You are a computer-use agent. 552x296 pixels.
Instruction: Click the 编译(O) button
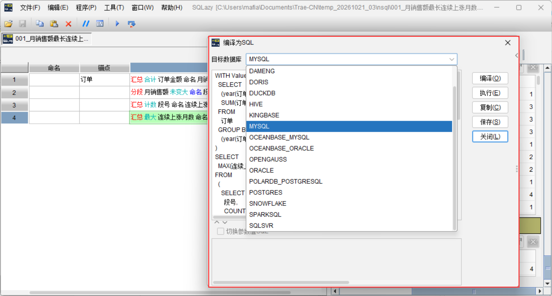tap(490, 78)
